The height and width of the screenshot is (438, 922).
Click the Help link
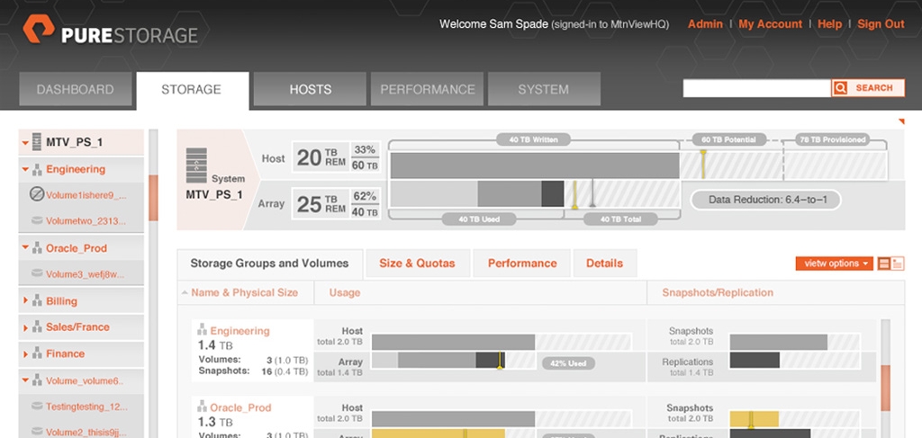[829, 24]
